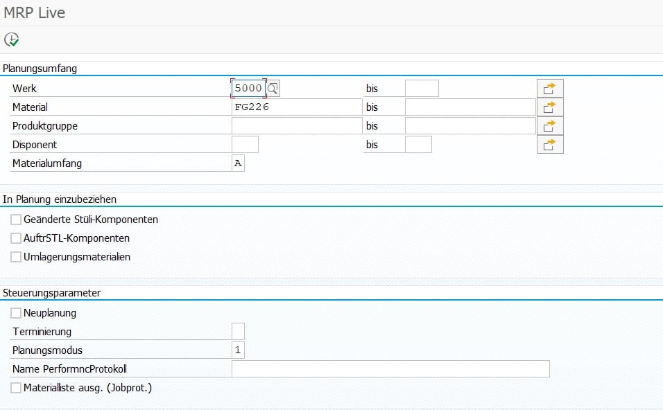
Task: Open search help for the Werk field
Action: (x=272, y=88)
